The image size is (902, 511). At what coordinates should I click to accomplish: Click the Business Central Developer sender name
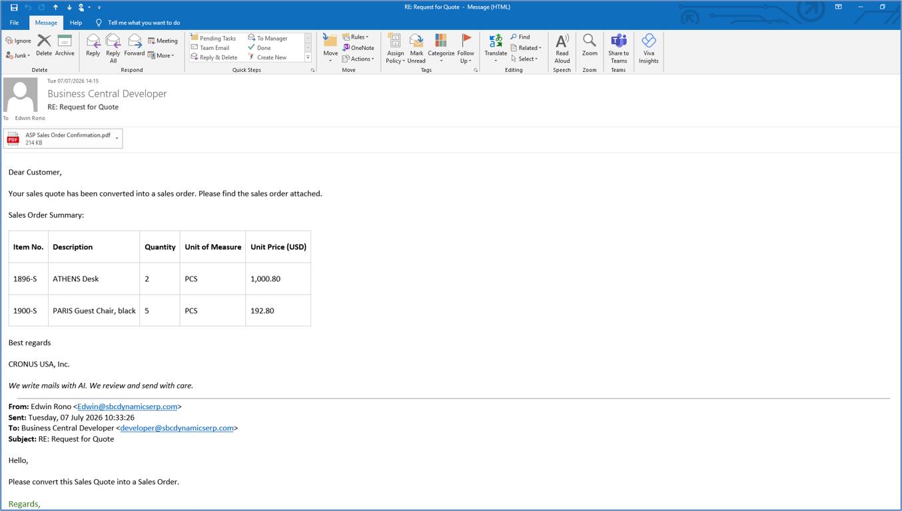107,94
